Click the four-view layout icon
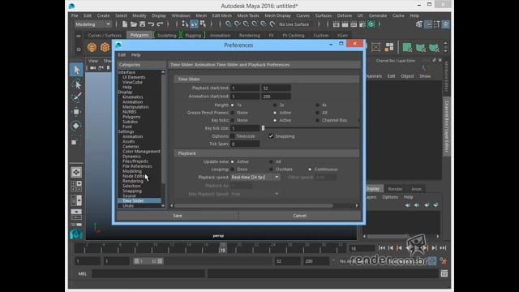The height and width of the screenshot is (292, 519). coord(76,186)
